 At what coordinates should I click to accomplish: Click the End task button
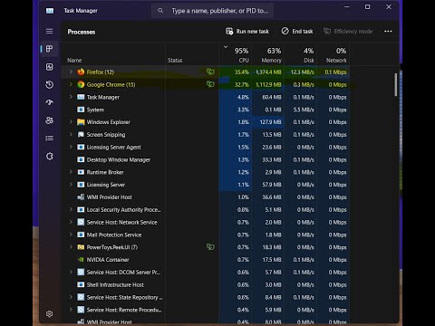tap(297, 32)
